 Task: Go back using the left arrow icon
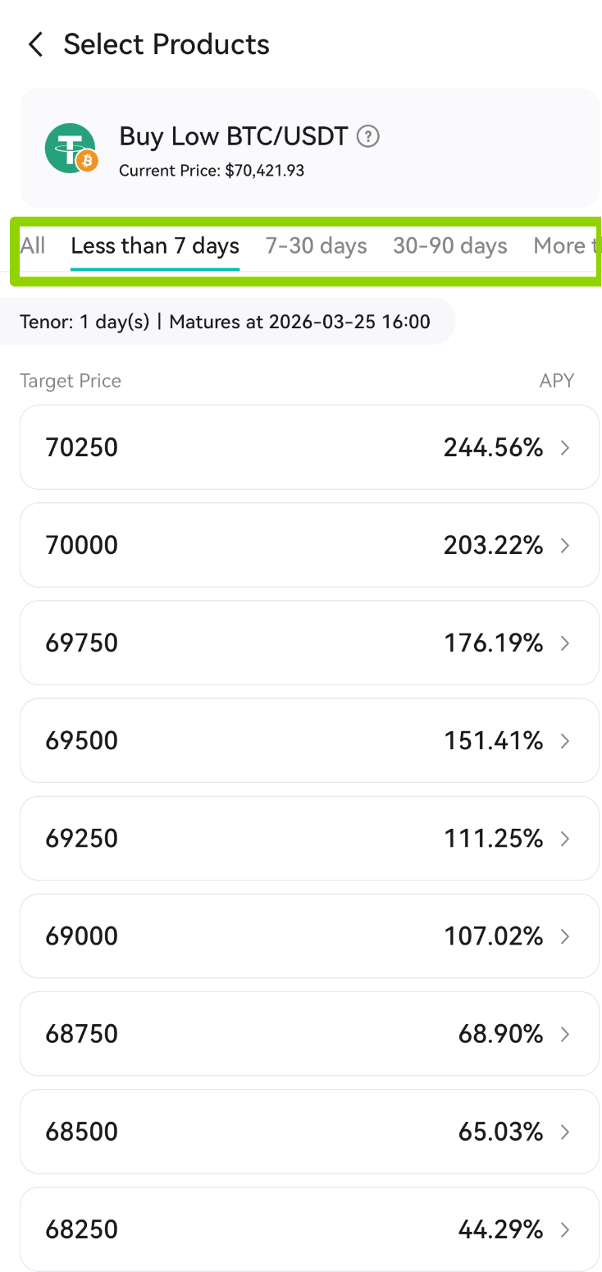pyautogui.click(x=35, y=44)
